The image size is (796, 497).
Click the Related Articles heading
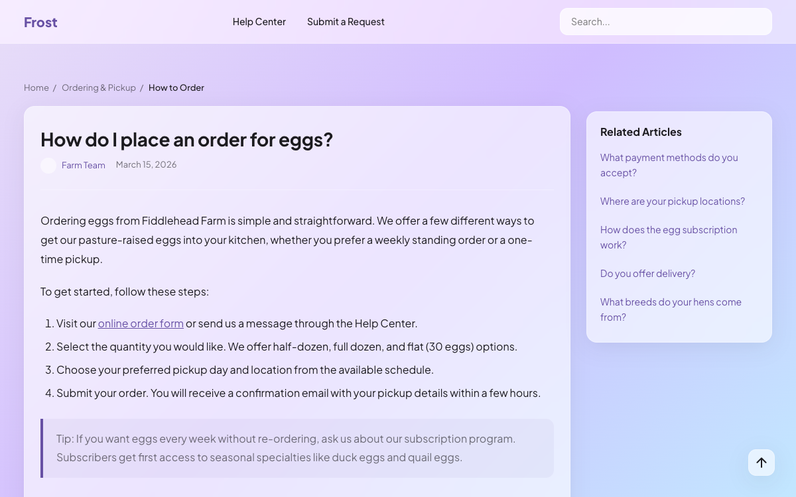point(641,132)
